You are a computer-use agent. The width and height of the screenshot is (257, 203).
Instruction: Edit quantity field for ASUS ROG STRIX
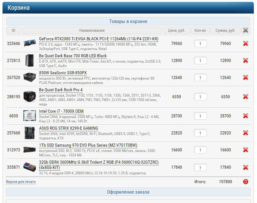[200, 133]
